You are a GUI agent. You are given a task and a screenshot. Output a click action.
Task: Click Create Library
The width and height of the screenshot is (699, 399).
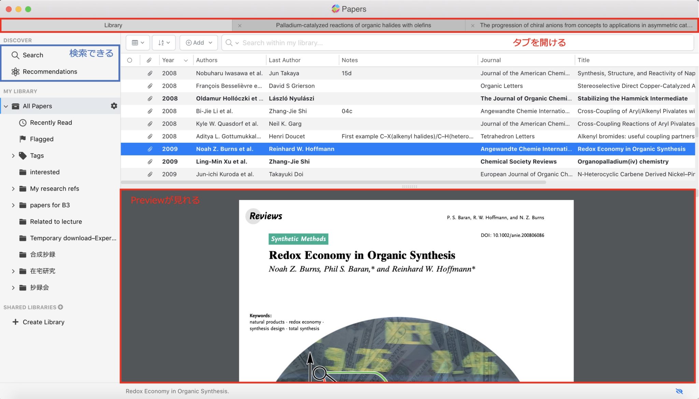coord(38,322)
